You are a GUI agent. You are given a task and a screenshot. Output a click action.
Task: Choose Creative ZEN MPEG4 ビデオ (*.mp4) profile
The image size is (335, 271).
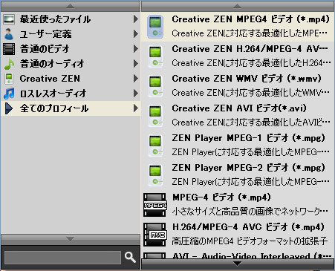coord(238,27)
